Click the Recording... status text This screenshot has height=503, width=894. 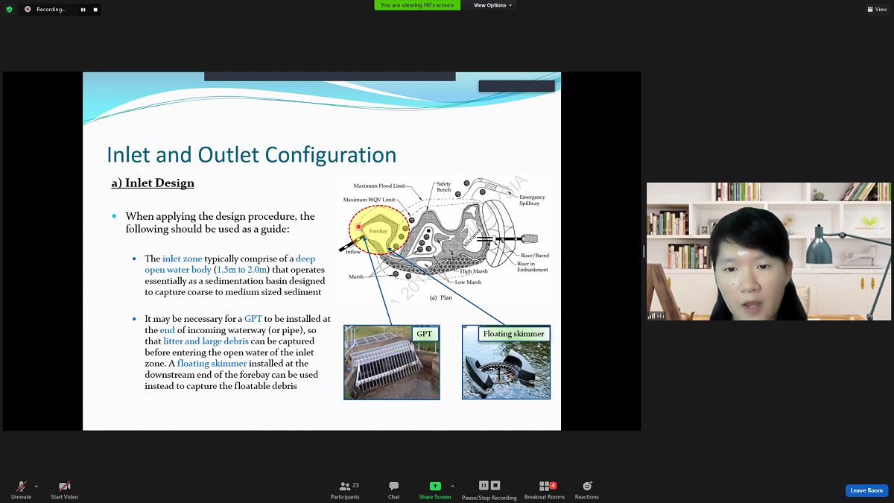click(x=51, y=10)
